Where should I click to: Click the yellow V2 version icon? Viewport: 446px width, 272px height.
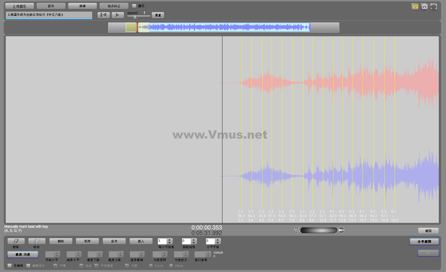415,7
